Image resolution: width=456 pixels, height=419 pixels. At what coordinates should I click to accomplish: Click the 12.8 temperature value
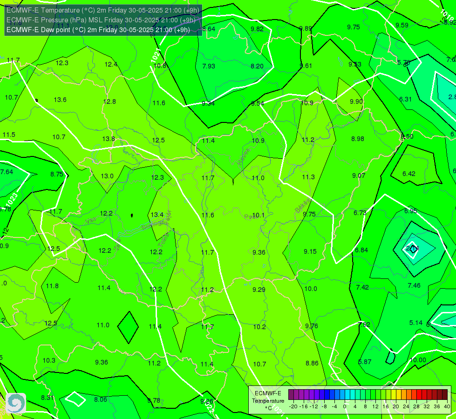point(109,101)
